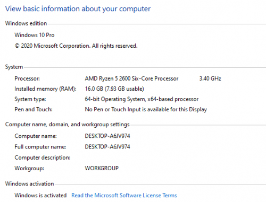Viewport: 266px width, 202px height.
Task: Click the 'Windows edition' section header
Action: [x=26, y=23]
